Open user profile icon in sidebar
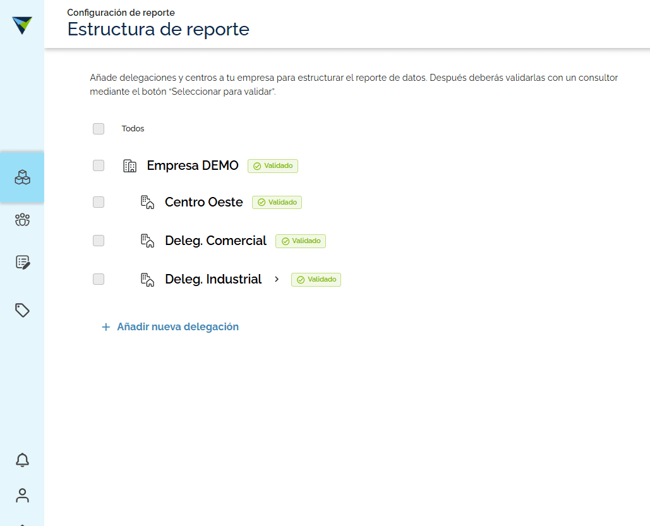The width and height of the screenshot is (650, 526). 22,495
